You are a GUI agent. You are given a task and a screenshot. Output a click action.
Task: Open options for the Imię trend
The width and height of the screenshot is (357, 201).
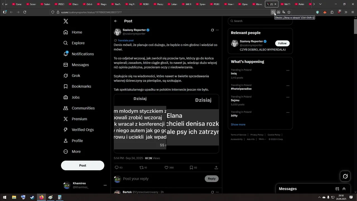(288, 71)
